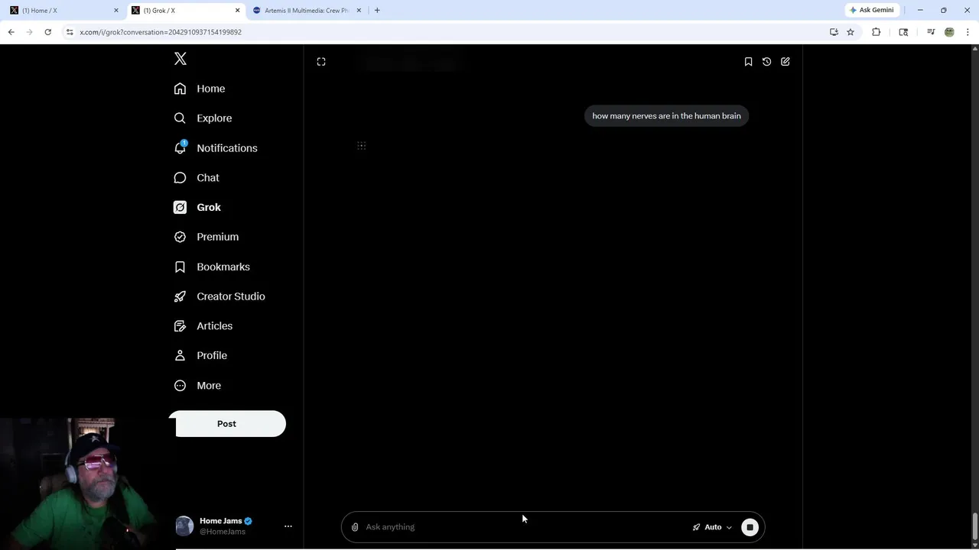Open browser profile avatar
The width and height of the screenshot is (979, 550).
click(x=949, y=32)
